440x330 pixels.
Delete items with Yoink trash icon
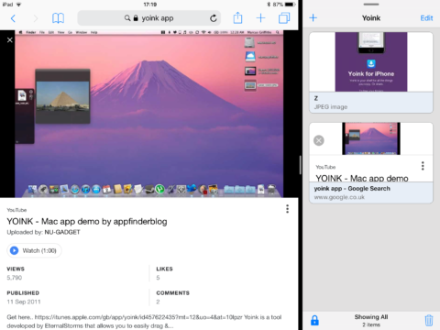click(x=429, y=320)
